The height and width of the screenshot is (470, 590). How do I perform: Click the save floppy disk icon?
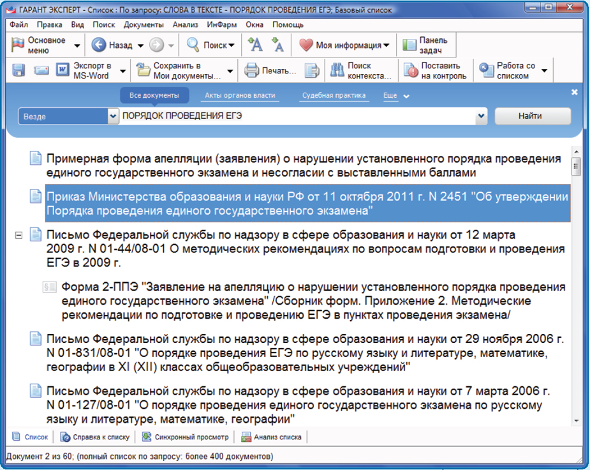point(18,70)
